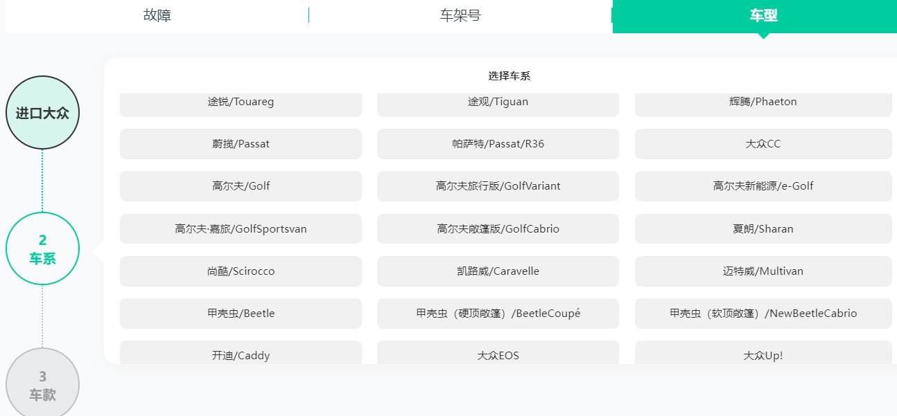Choose 帕萨特/Passat/R36 series
The width and height of the screenshot is (897, 416).
point(497,143)
